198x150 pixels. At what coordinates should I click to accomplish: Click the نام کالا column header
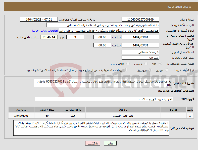click(123, 110)
